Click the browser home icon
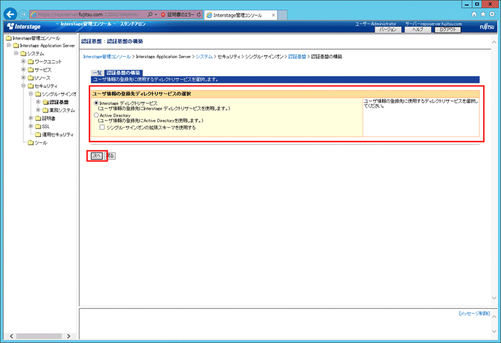 (474, 14)
